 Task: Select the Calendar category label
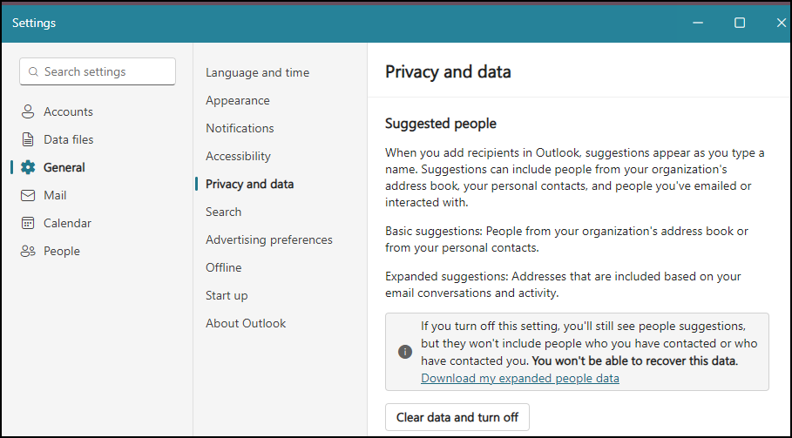pos(68,223)
